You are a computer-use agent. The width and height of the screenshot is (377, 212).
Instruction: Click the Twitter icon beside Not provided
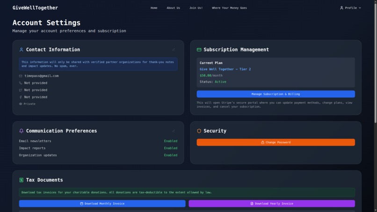click(x=21, y=90)
